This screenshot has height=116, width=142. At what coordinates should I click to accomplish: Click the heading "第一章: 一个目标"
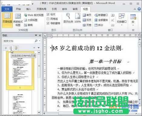[105, 61]
